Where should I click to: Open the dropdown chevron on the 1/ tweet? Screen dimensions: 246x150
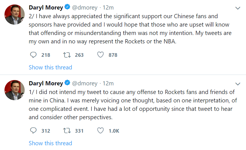[x=238, y=84]
